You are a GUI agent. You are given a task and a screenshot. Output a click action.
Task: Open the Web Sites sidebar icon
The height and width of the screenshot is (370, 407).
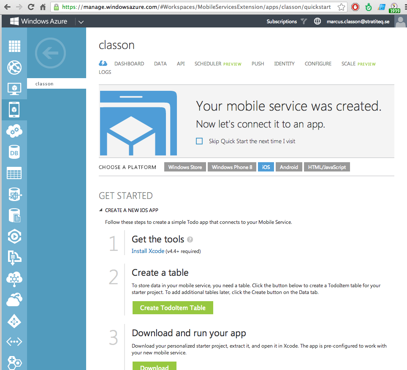click(x=14, y=68)
